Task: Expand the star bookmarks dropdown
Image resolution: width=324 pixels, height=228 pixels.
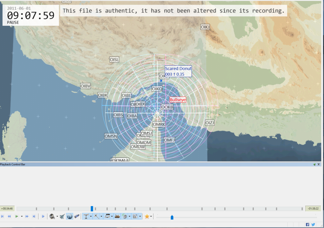Action: (x=151, y=216)
